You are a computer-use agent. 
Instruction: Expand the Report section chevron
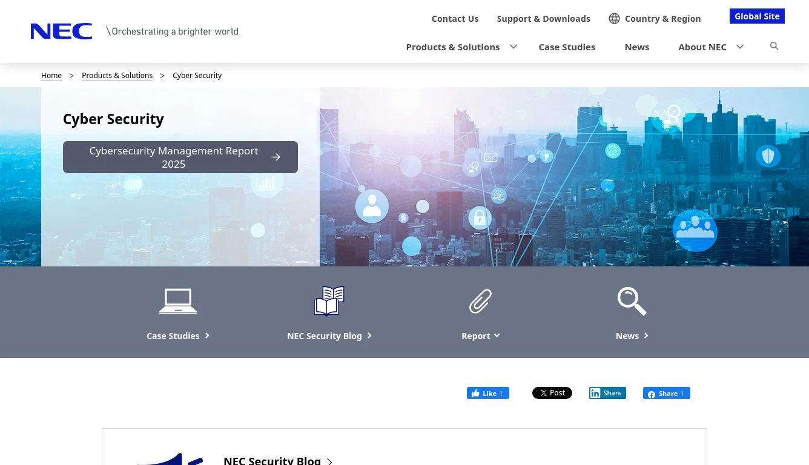click(x=497, y=335)
